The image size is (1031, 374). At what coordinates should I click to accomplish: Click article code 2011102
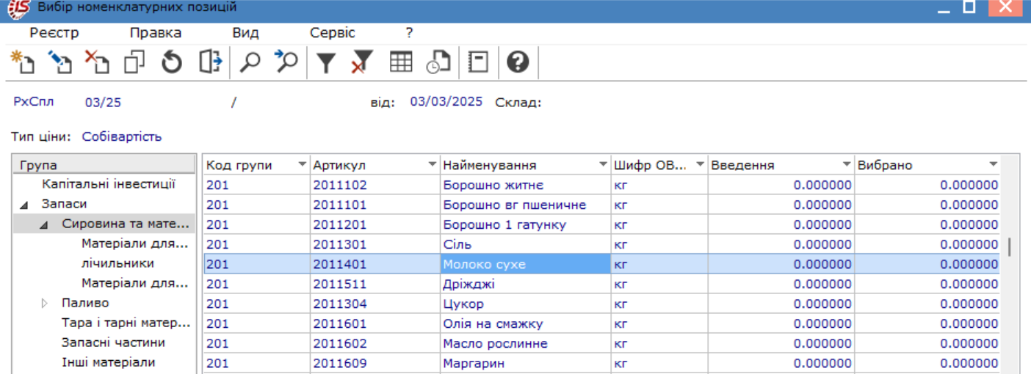[x=339, y=185]
